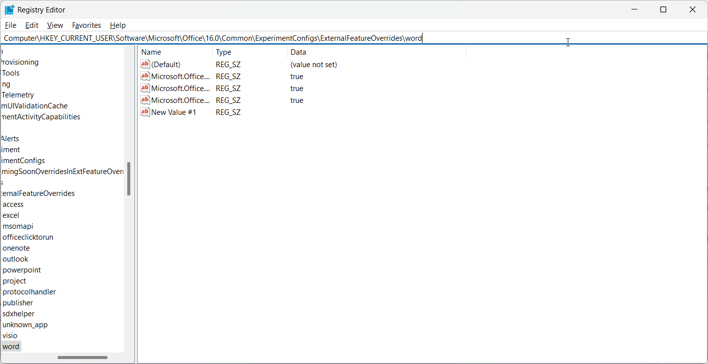Viewport: 708px width, 364px height.
Task: Select the ExternalFeatureOverrides key in the tree
Action: pos(37,193)
